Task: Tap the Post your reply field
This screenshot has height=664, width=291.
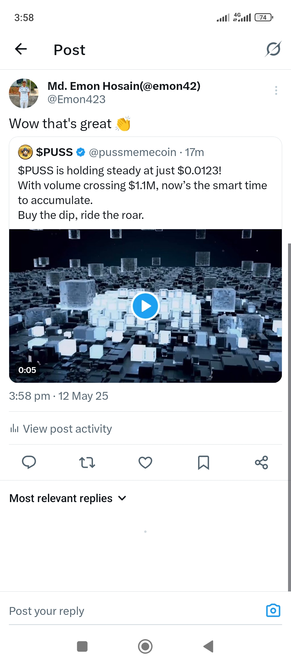Action: point(135,611)
